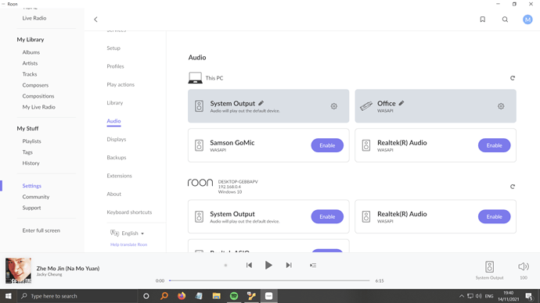This screenshot has height=303, width=540.
Task: Browse Albums in My Library
Action: (x=31, y=52)
